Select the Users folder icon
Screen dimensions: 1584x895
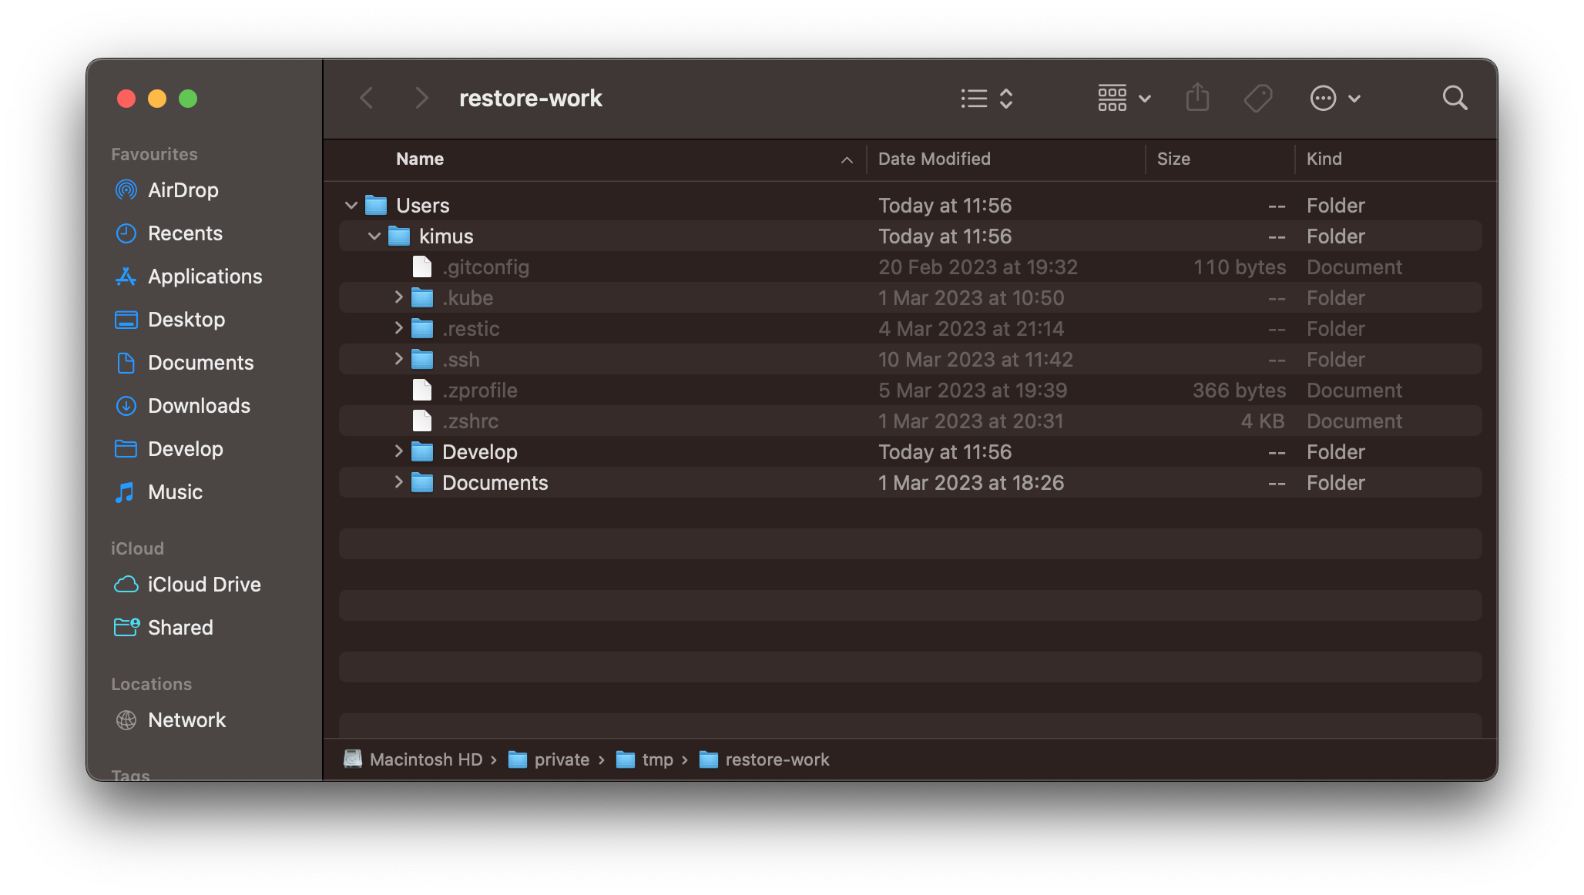(x=375, y=205)
